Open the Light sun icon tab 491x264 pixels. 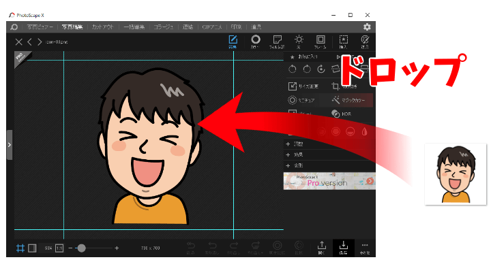(x=299, y=42)
